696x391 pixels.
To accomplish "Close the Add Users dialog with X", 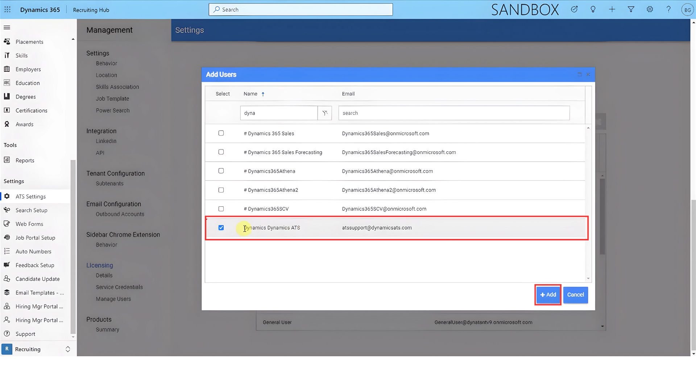I will (x=588, y=75).
